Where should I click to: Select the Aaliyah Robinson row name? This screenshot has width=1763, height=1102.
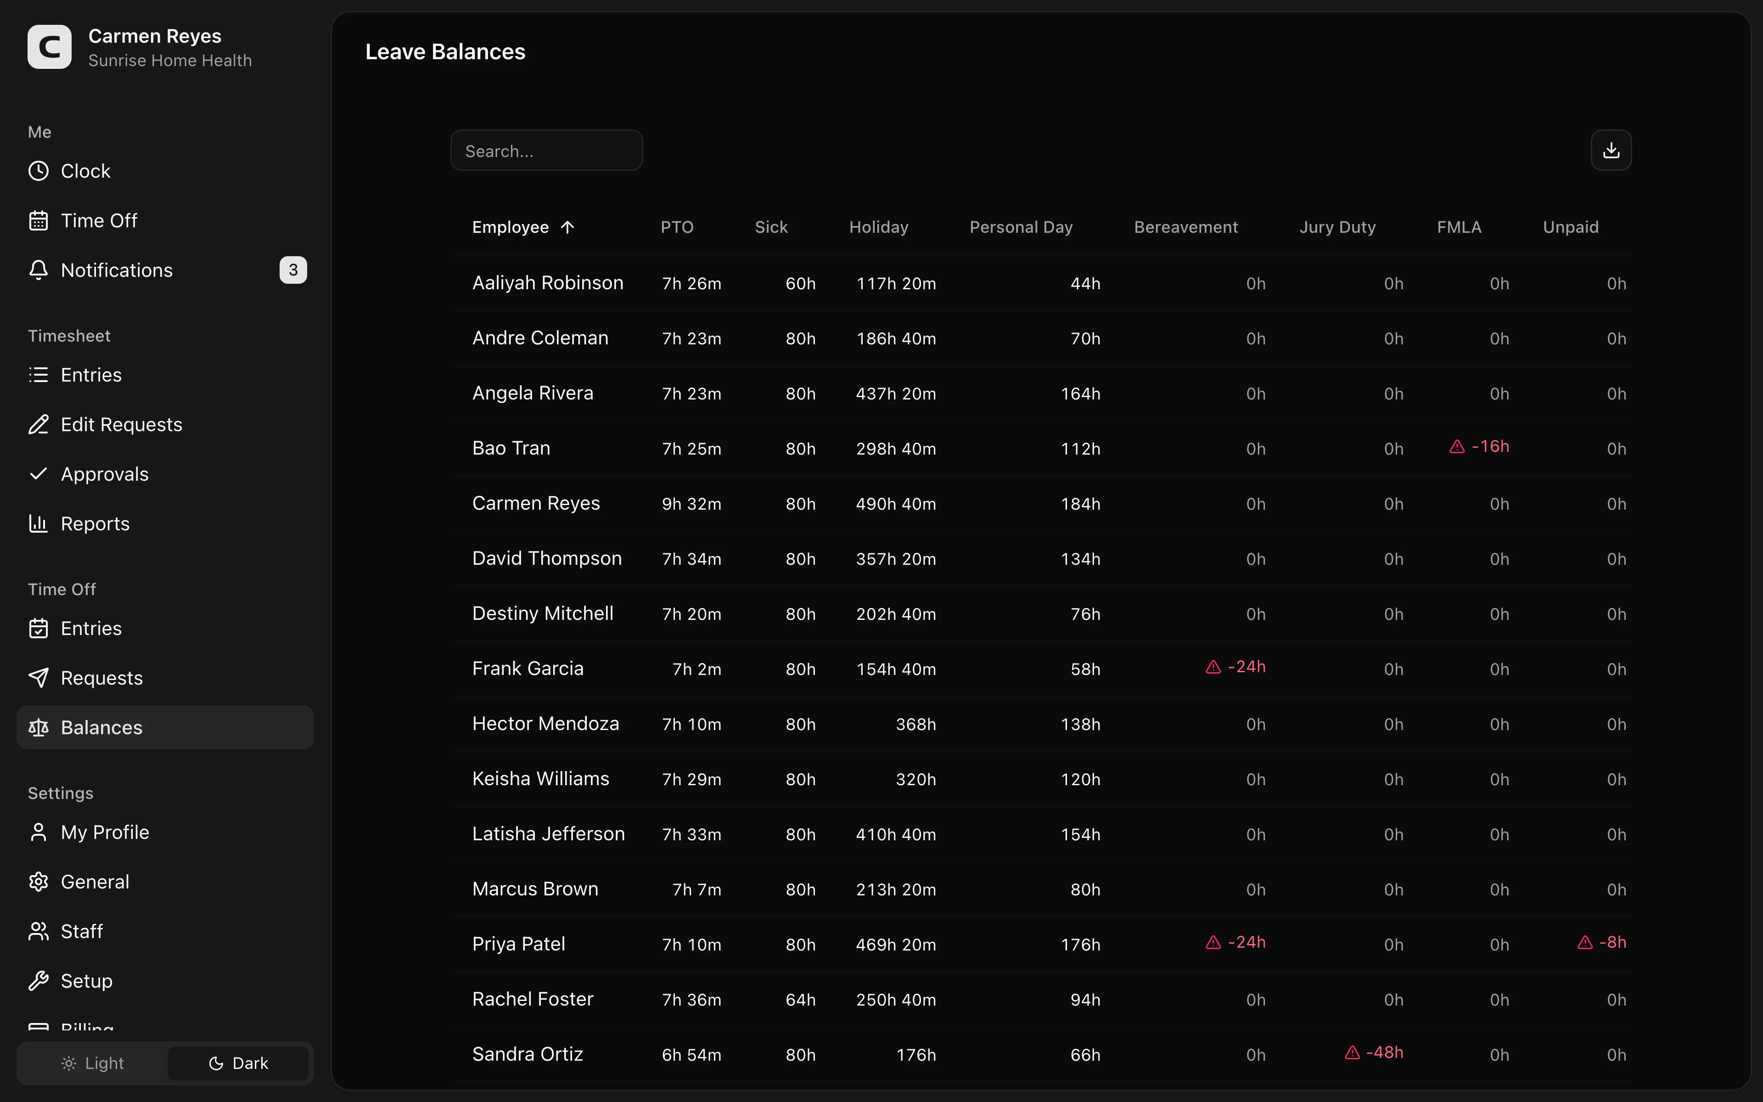tap(548, 283)
